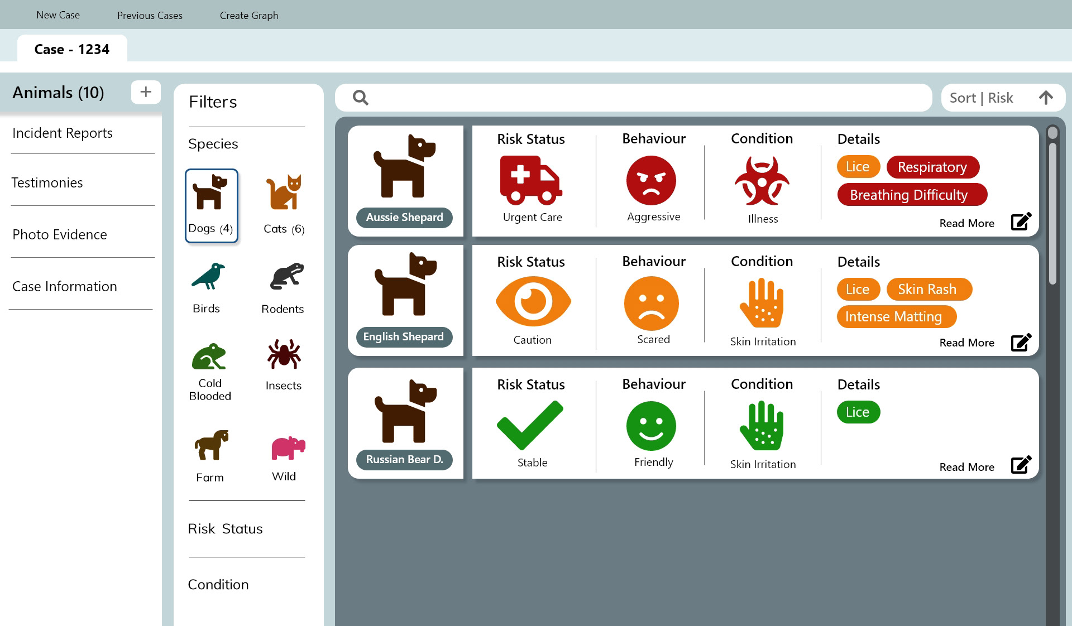Click the search input field
1072x626 pixels.
tap(633, 98)
